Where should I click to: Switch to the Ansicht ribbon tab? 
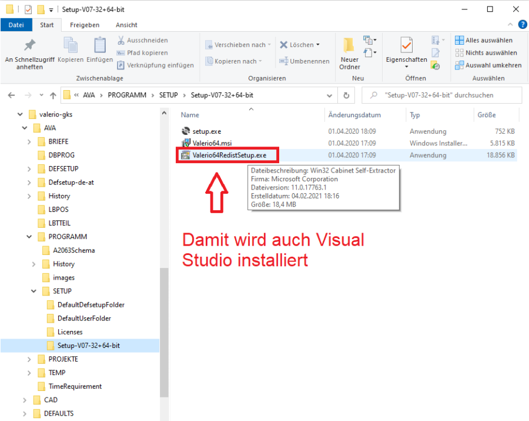[126, 25]
